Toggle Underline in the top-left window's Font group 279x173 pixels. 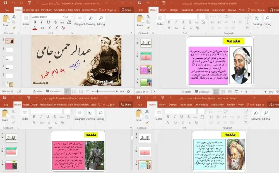[48, 22]
